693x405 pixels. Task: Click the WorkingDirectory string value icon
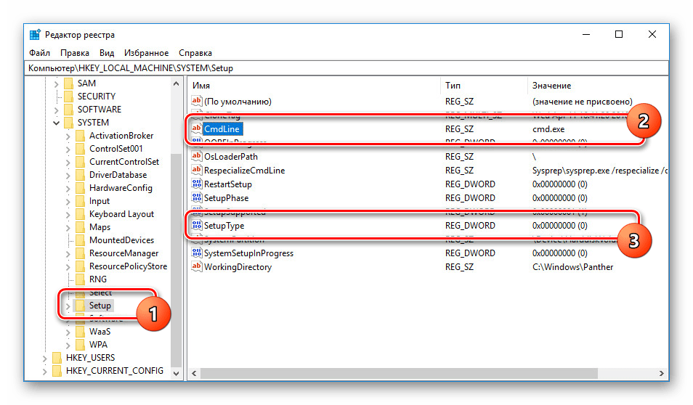(x=196, y=267)
